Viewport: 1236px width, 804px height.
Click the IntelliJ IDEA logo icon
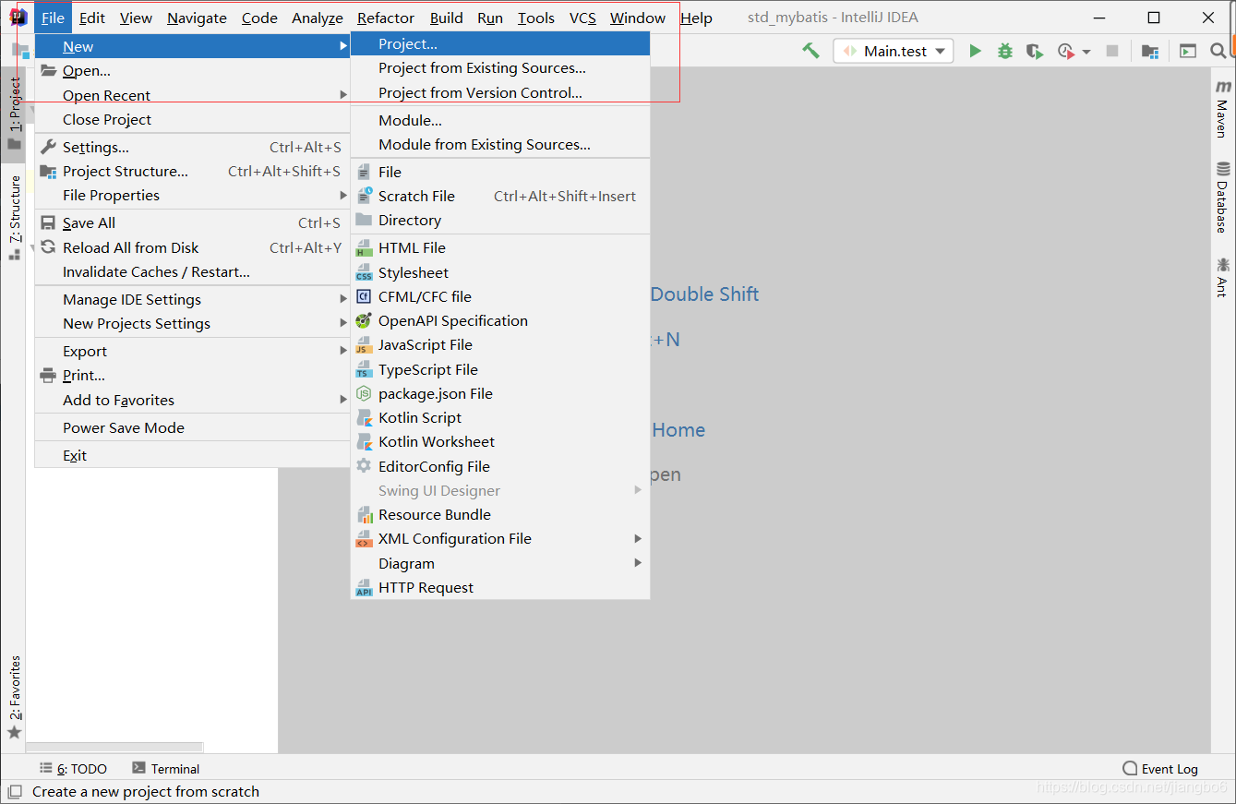click(18, 18)
